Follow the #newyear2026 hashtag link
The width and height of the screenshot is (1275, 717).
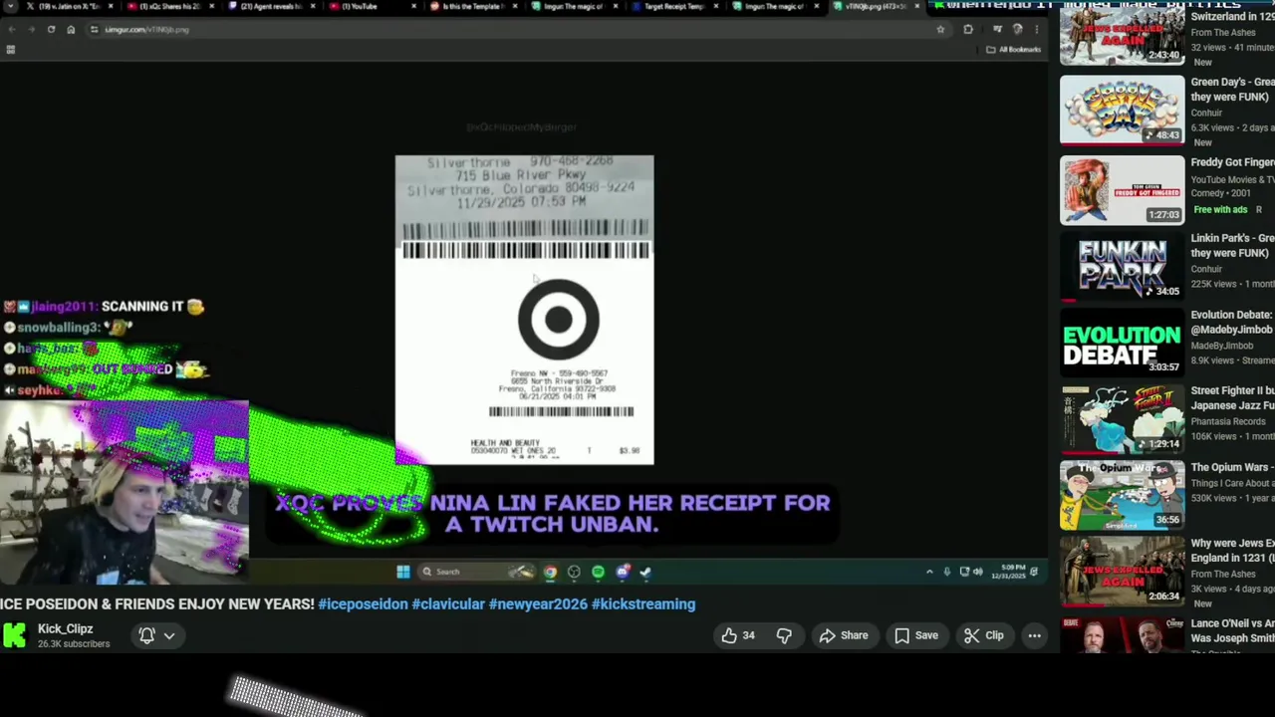538,603
